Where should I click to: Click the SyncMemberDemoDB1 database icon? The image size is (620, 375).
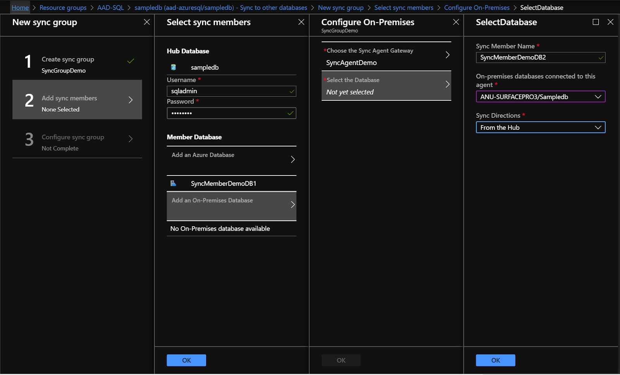tap(174, 184)
